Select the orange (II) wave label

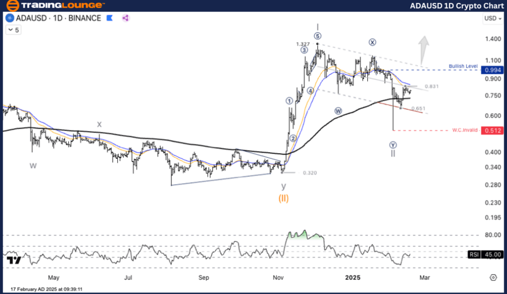[283, 198]
